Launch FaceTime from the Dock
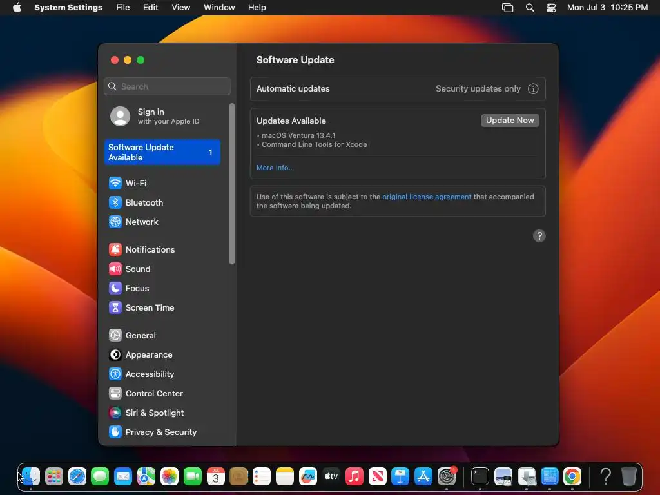Viewport: 660px width, 495px height. coord(192,476)
